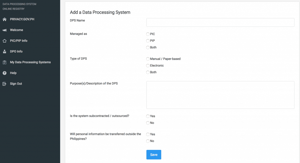Choose Electronic as Type of DPS

(x=148, y=66)
